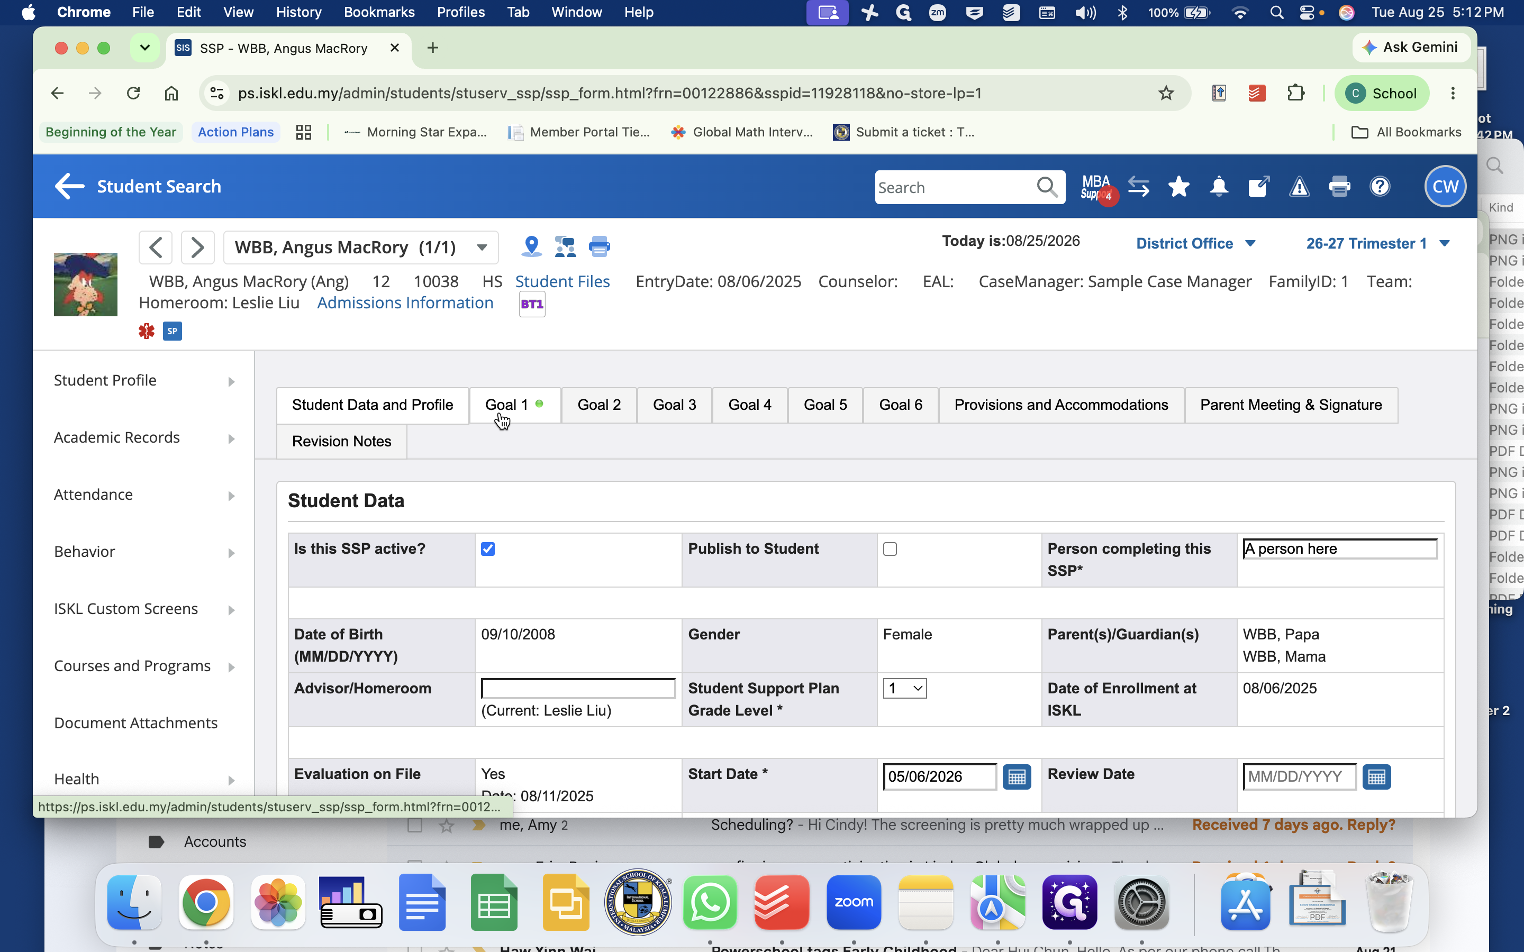Image resolution: width=1524 pixels, height=952 pixels.
Task: Click the Chrome home button
Action: tap(171, 93)
